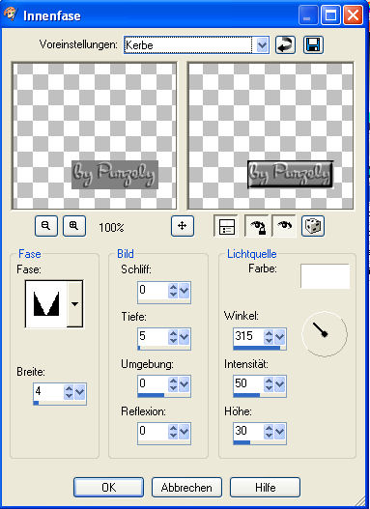Toggle the show/hide previews button

(x=225, y=226)
